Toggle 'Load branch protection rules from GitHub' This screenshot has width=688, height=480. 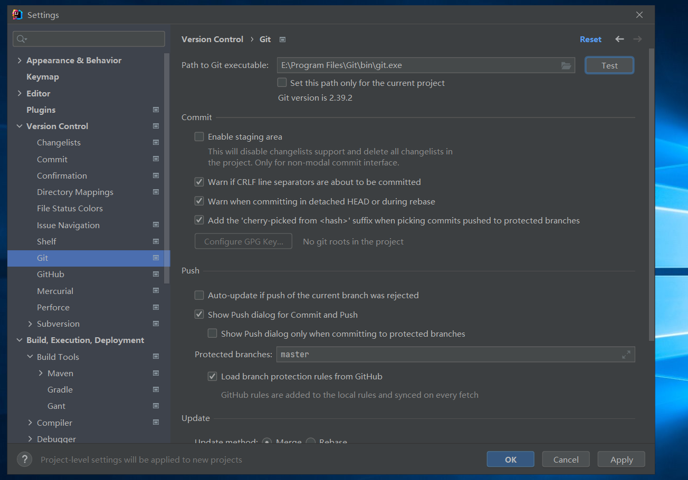coord(212,376)
